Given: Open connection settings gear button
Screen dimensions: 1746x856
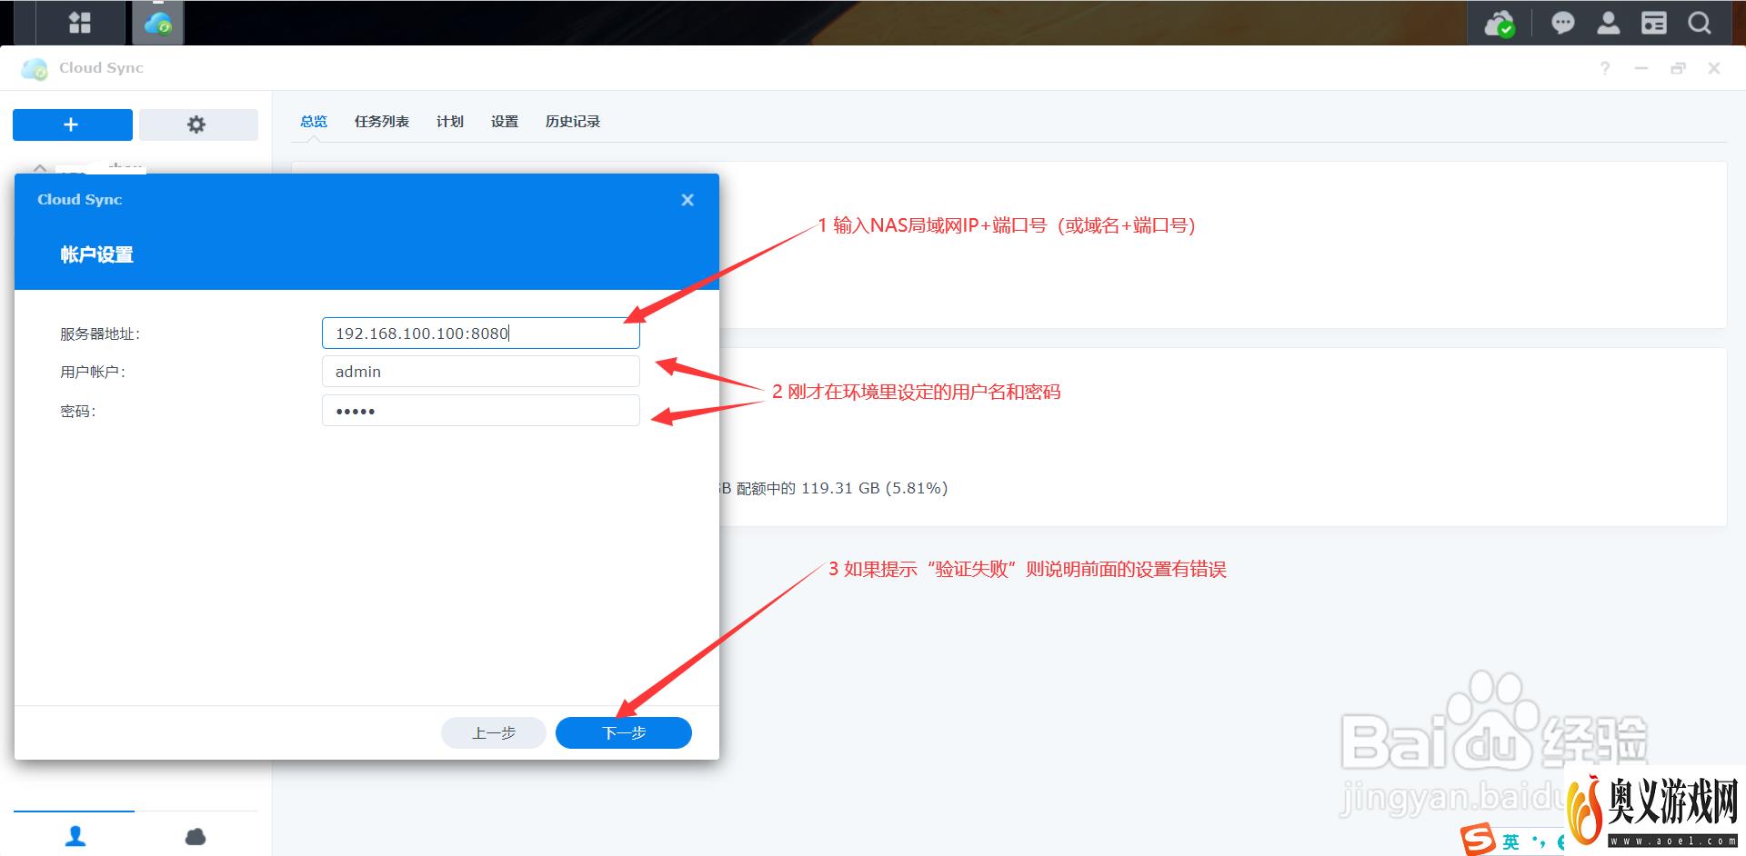Looking at the screenshot, I should pos(197,124).
